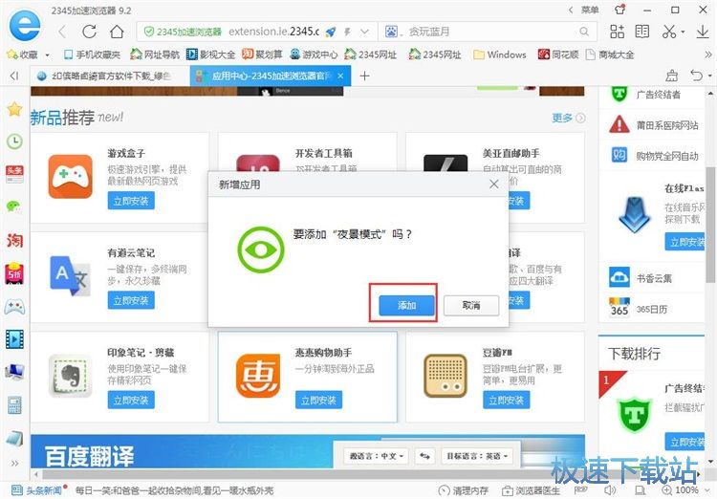Click the 取消 button in the dialog
717x499 pixels.
point(471,305)
